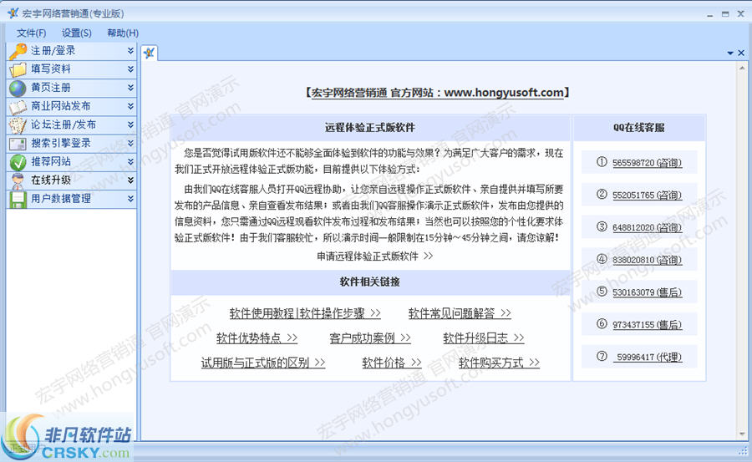752x462 pixels.
Task: Contact QQ 648812020 (咨询)
Action: (647, 227)
